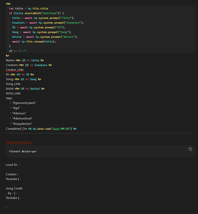Image resolution: width=198 pixels, height=214 pixels.
Task: Click the "Song Credit:" line
Action: pos(15,188)
